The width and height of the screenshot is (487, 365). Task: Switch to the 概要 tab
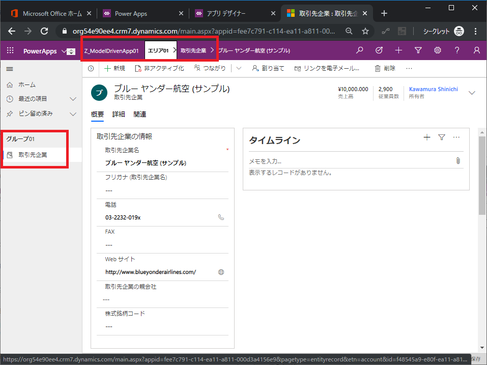point(97,115)
